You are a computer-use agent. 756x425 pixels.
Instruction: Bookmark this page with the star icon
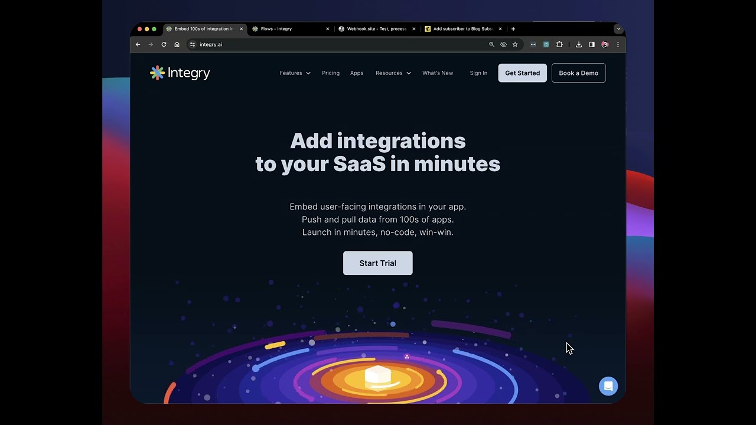coord(515,44)
